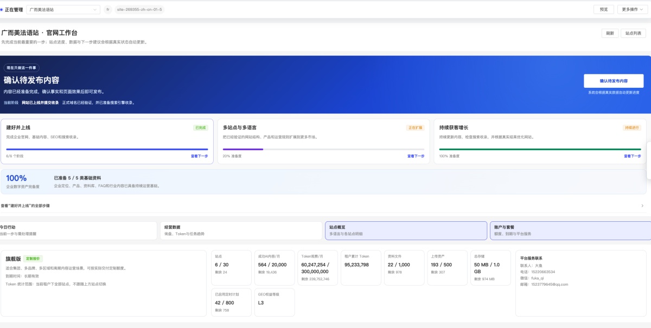
Task: Click the 网站已上线并提交收录 stage text
Action: pos(40,102)
